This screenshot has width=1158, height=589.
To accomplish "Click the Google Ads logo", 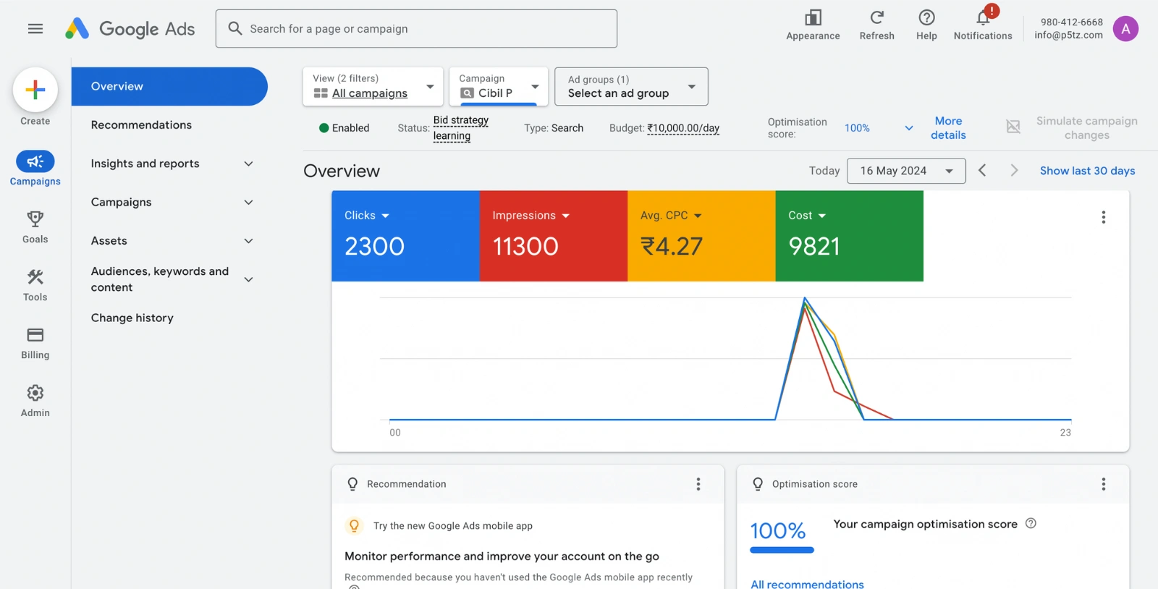I will [x=130, y=29].
